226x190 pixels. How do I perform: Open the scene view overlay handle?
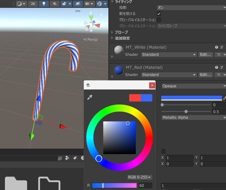coord(78,11)
